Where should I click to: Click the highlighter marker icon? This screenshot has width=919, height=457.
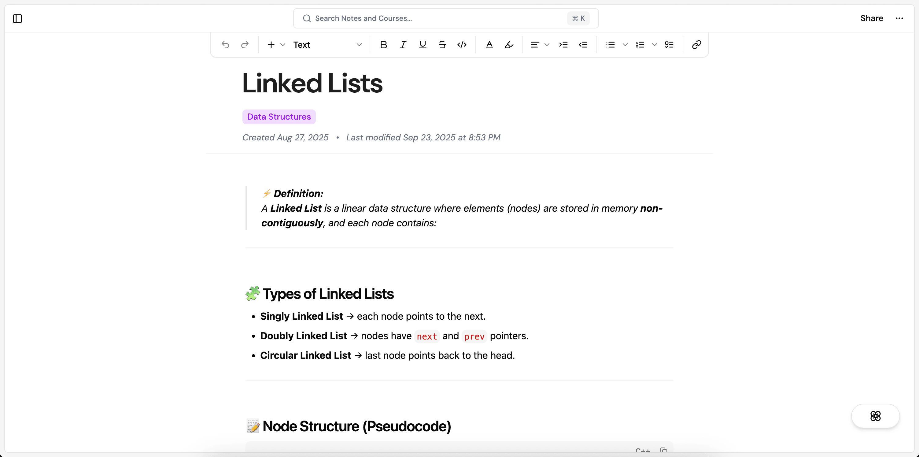click(x=509, y=45)
